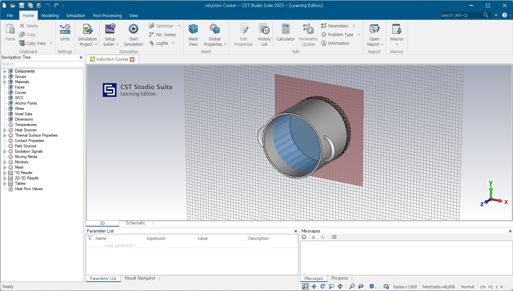This screenshot has height=291, width=513.
Task: Click the save icon in quick access bar
Action: coord(22,5)
